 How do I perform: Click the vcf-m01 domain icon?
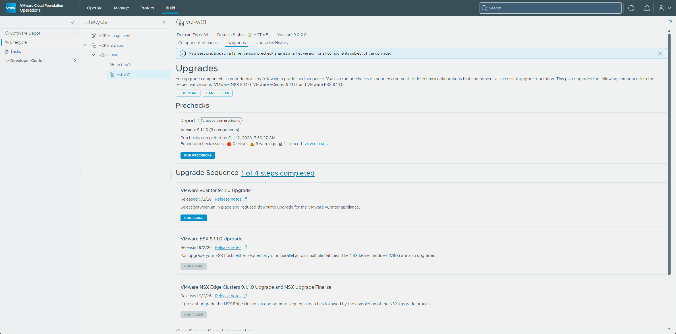pos(112,65)
